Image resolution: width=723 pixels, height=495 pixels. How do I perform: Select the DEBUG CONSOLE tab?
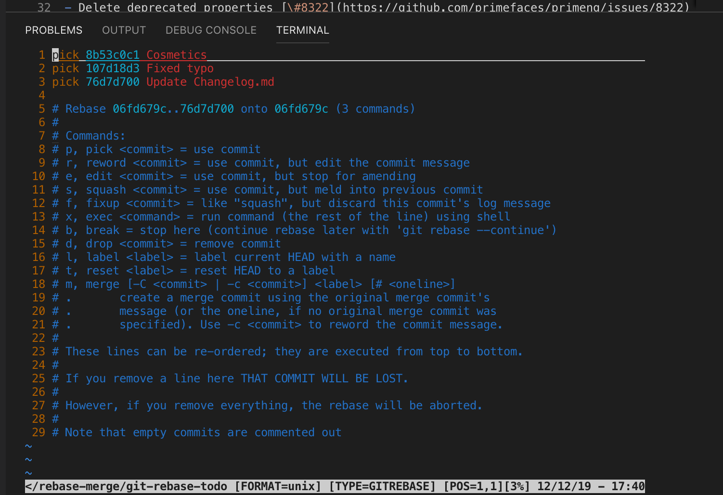tap(211, 30)
